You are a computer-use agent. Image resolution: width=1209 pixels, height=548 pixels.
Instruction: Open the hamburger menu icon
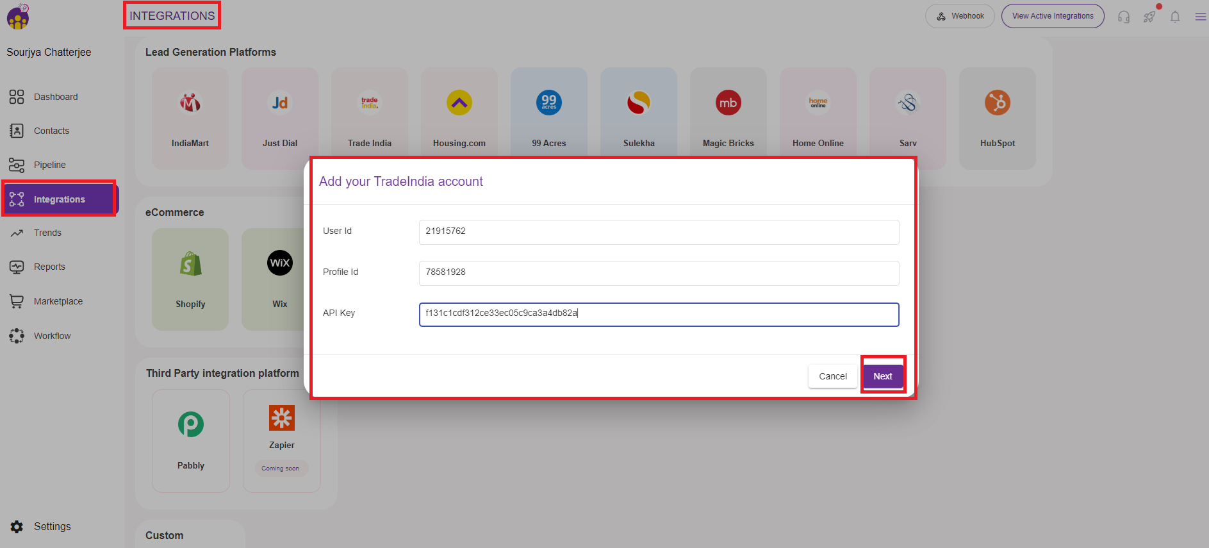pos(1200,17)
